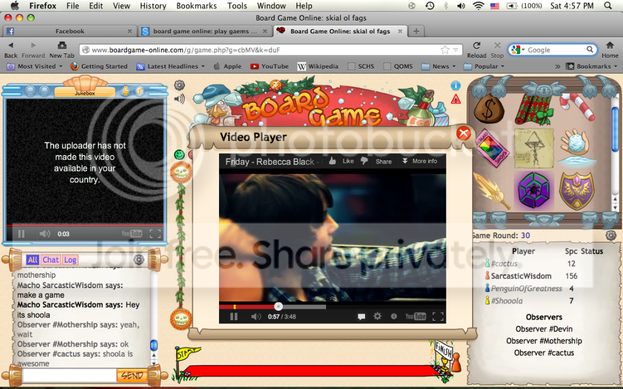Bookmark this page with the star

point(445,50)
